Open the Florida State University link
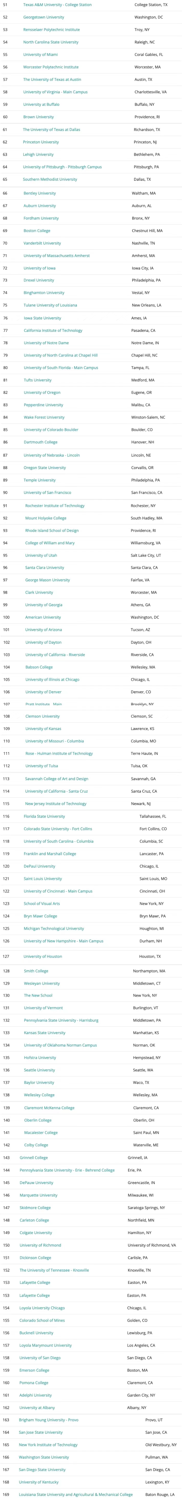This screenshot has height=1498, width=182. 44,816
